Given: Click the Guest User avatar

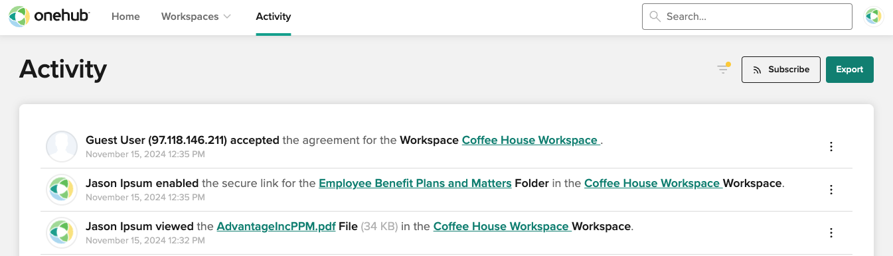Looking at the screenshot, I should [x=62, y=147].
